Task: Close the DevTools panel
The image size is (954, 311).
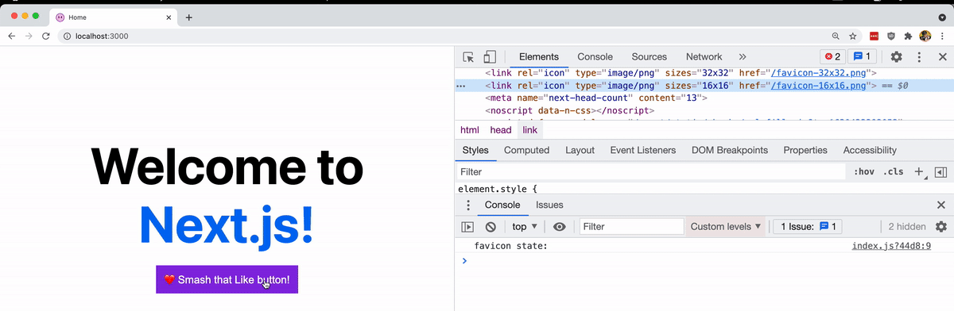Action: [x=942, y=57]
